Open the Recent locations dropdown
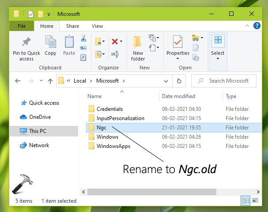The image size is (268, 212). coord(41,80)
